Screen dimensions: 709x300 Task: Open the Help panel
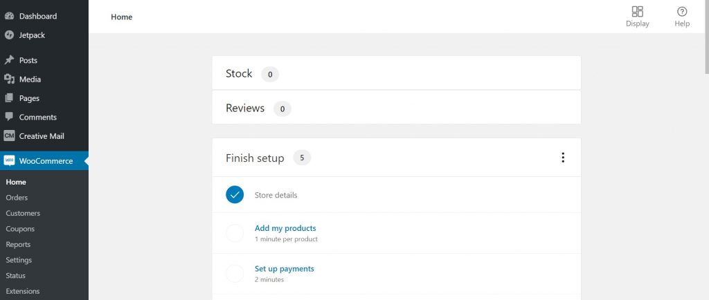click(682, 17)
